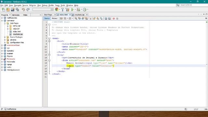Open the File menu
Screen dimensions: 208x117
pyautogui.click(x=2, y=6)
